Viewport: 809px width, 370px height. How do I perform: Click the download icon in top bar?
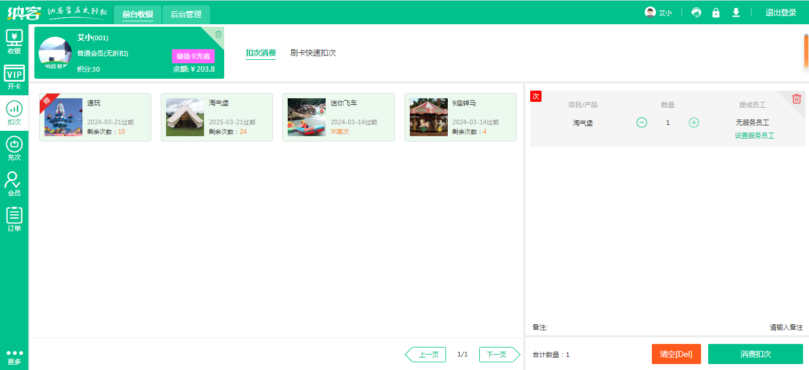coord(736,12)
